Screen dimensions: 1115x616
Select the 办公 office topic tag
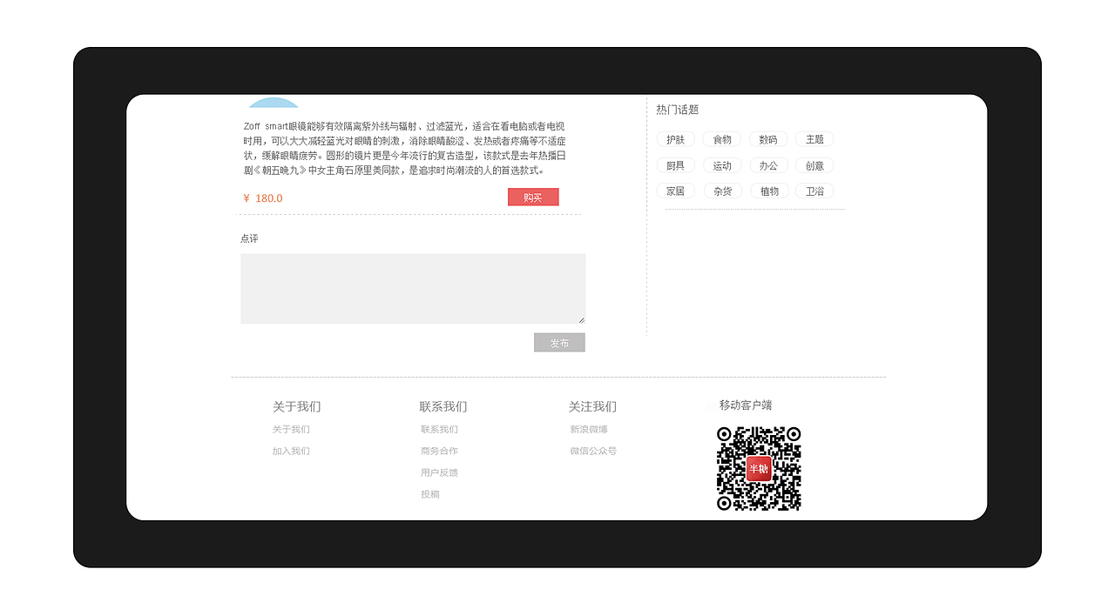[x=769, y=164]
